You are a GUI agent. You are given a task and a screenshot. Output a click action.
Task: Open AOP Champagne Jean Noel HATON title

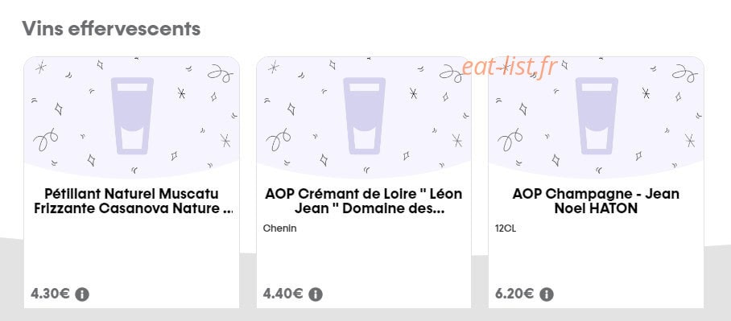point(596,201)
